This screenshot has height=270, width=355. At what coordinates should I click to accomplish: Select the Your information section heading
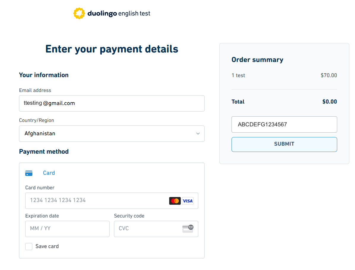click(x=44, y=75)
